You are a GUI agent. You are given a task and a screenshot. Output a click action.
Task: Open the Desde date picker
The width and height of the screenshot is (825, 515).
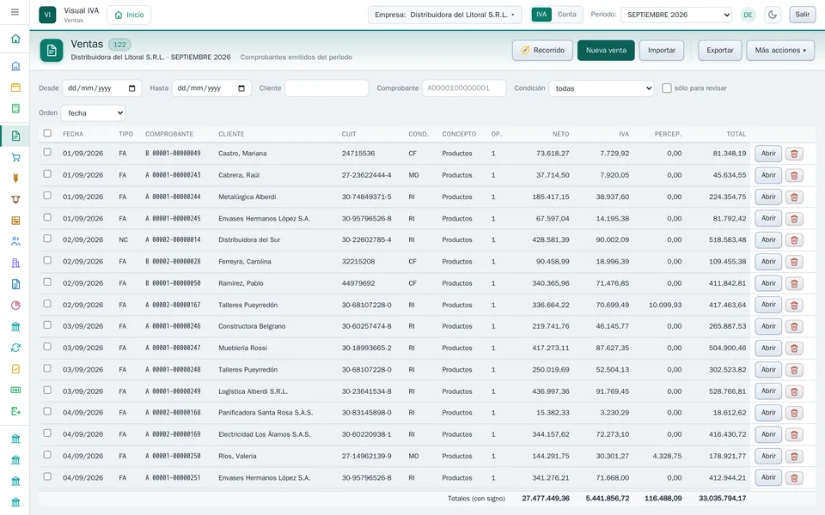click(x=132, y=88)
